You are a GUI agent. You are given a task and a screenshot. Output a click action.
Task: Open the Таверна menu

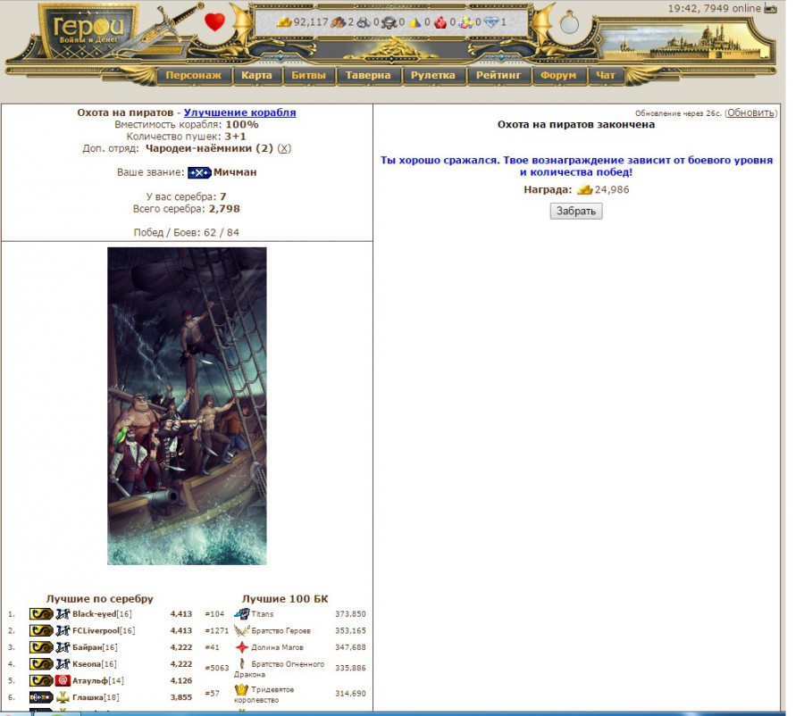[x=368, y=75]
